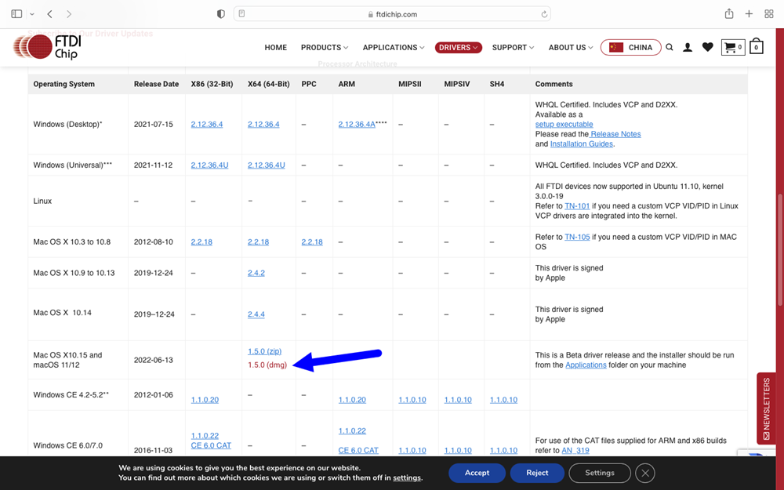Close the cookie banner with X icon

click(x=645, y=473)
